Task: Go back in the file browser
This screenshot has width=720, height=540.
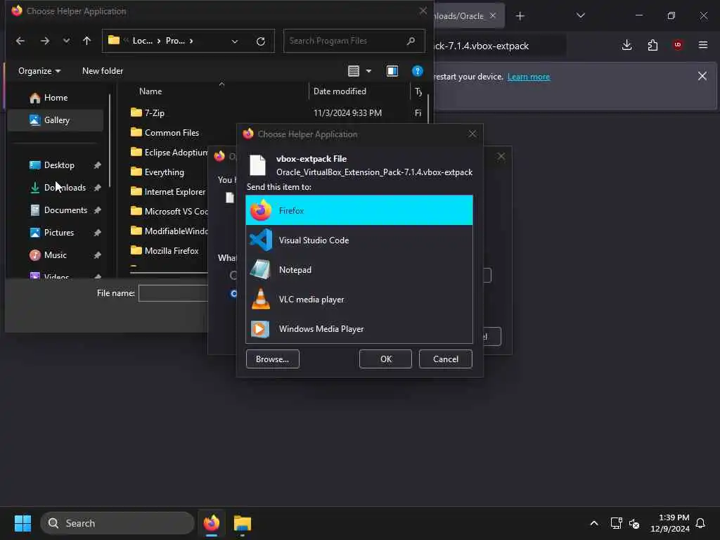Action: (x=20, y=41)
